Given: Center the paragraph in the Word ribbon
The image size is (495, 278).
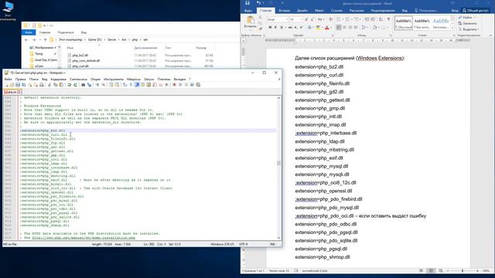Looking at the screenshot, I should pyautogui.click(x=344, y=28).
